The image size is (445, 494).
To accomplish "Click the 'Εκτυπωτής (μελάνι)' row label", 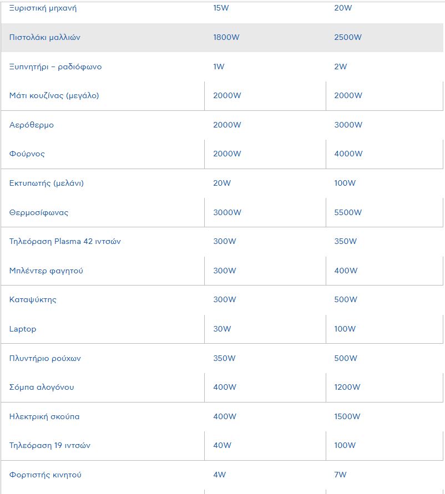I will [47, 184].
